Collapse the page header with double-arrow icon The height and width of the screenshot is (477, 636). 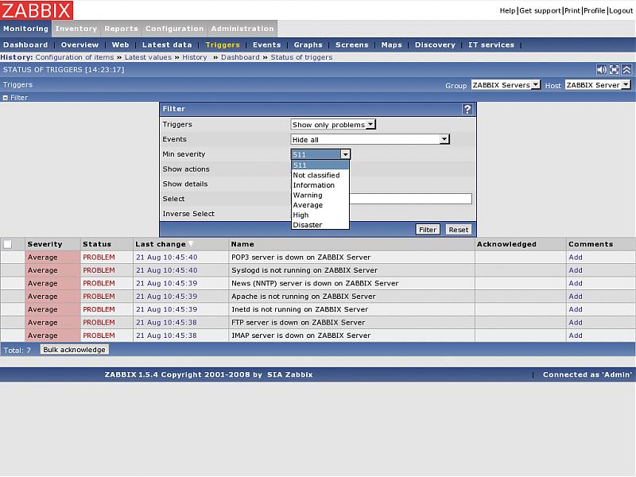tap(626, 70)
